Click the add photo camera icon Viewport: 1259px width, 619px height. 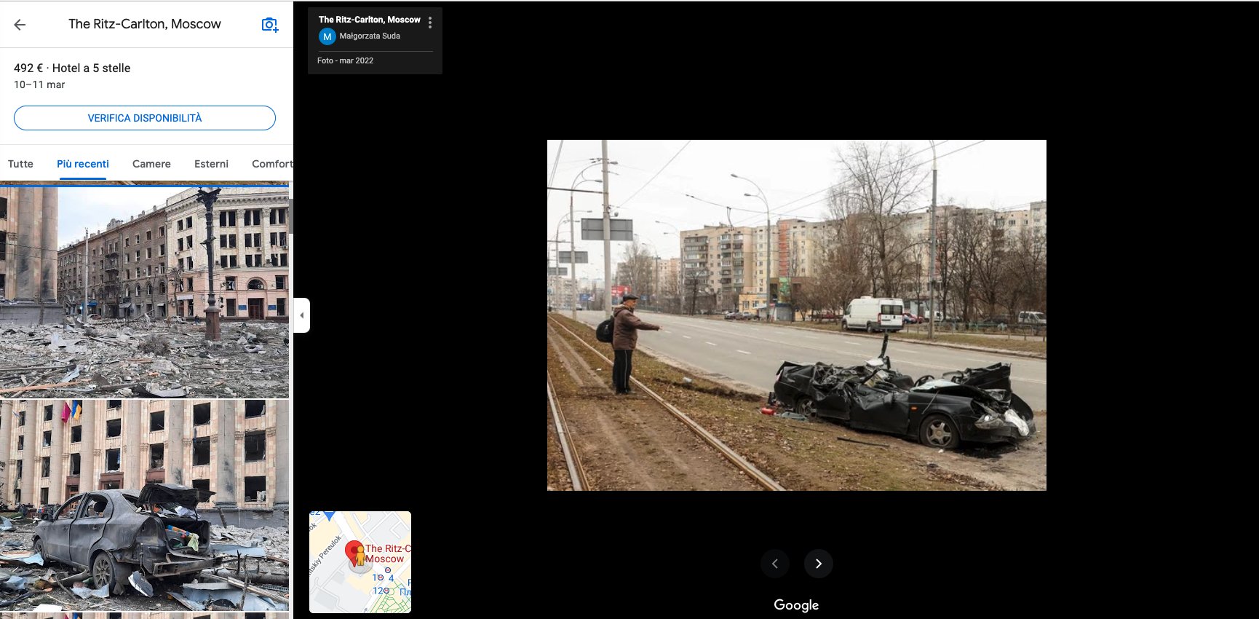point(269,25)
